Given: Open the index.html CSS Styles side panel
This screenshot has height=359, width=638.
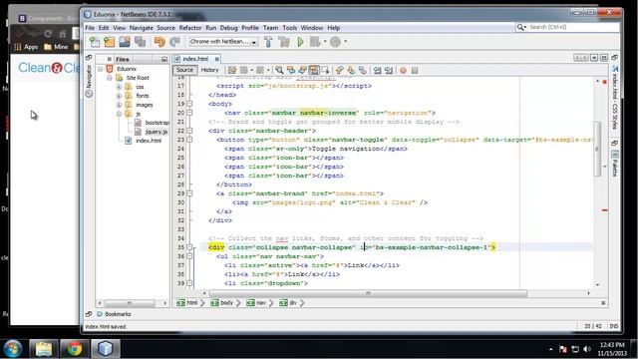Looking at the screenshot, I should coord(615,97).
